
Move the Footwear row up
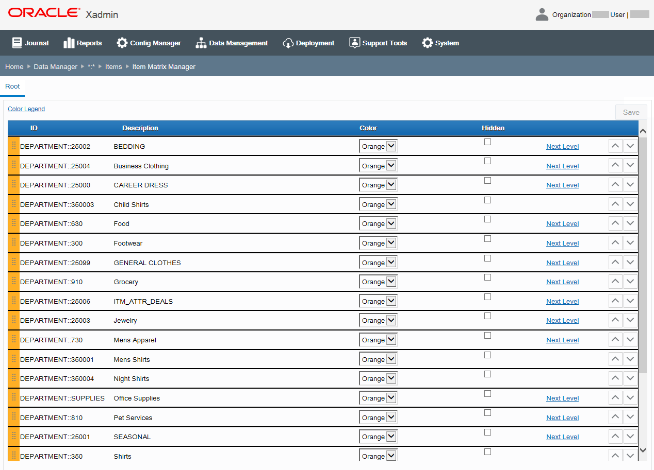point(615,242)
